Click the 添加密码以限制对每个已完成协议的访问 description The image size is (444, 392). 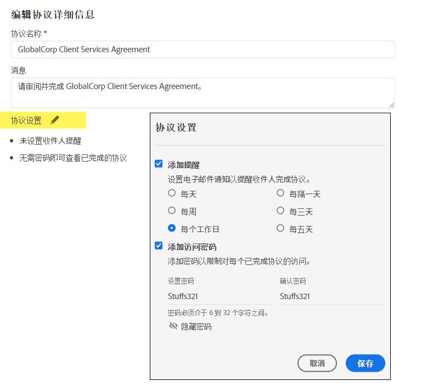(x=239, y=261)
